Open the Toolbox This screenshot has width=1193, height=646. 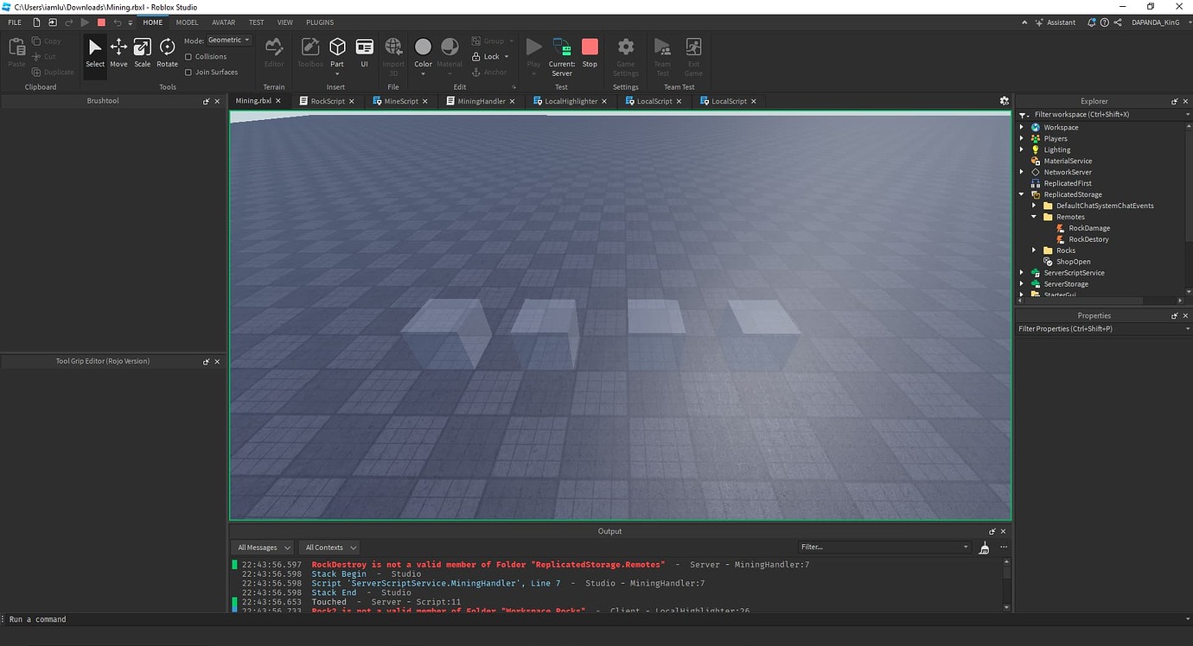(310, 52)
